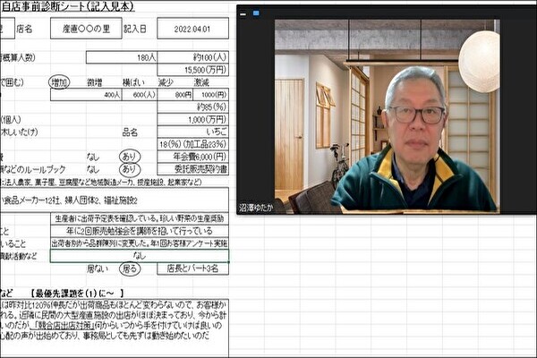This screenshot has height=358, width=537.
Task: Select the 年会費6,000(円) cell
Action: point(192,156)
